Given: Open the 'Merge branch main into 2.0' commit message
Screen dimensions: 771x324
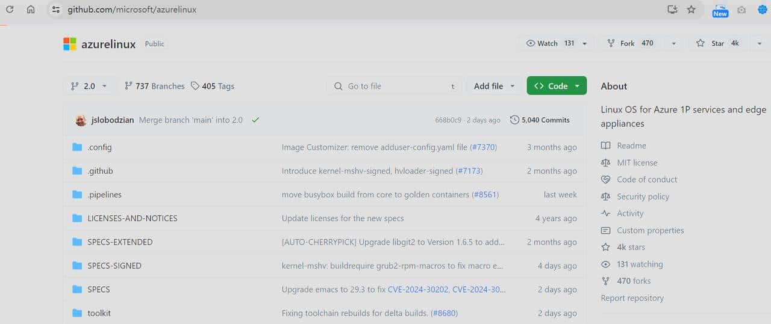Looking at the screenshot, I should (x=191, y=120).
